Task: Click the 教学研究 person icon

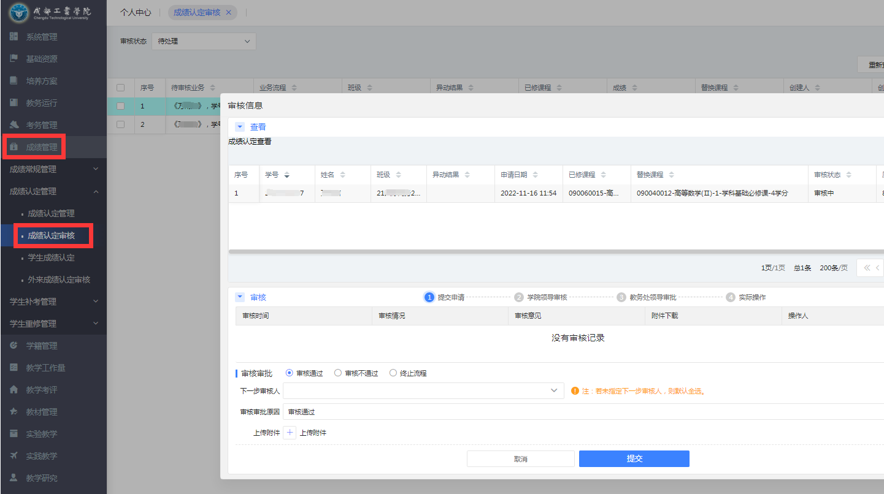Action: [x=14, y=478]
